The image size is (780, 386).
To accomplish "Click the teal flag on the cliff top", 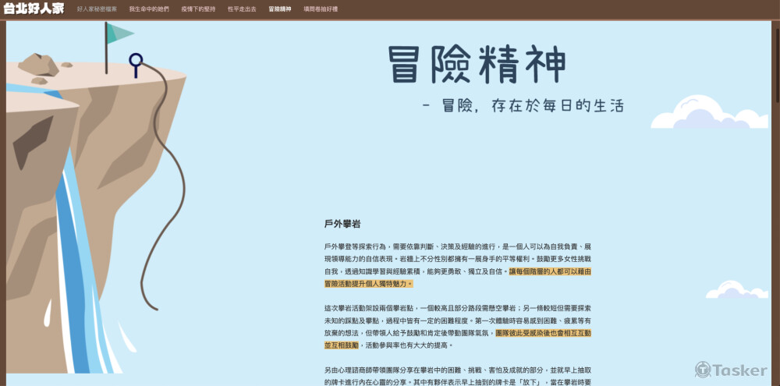I will point(119,33).
